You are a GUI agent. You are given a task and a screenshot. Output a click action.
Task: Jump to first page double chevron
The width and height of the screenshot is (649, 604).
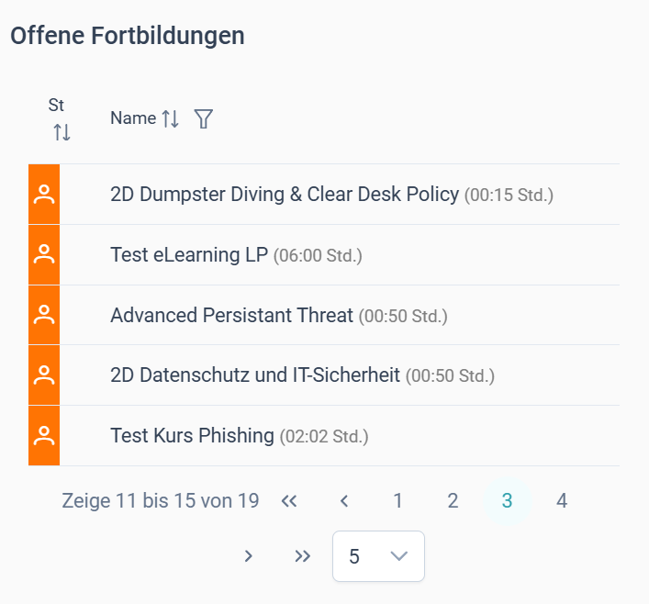[x=289, y=501]
